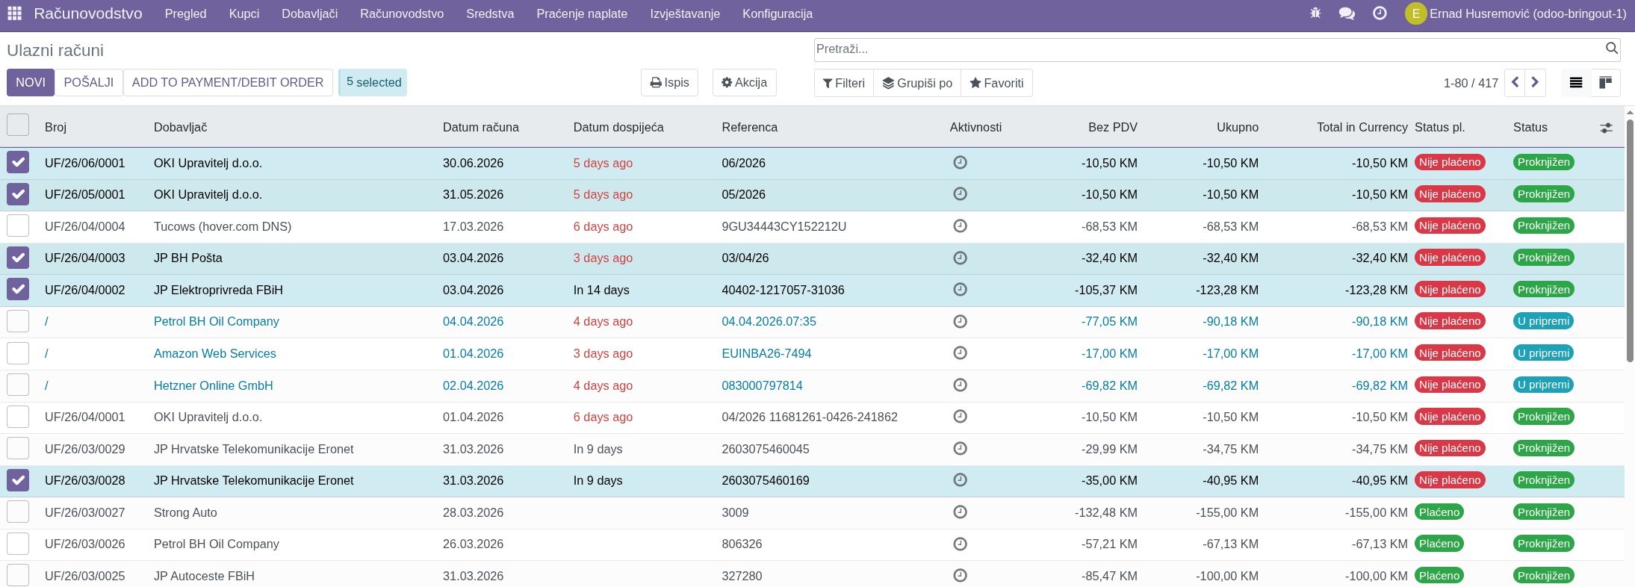This screenshot has width=1635, height=587.
Task: Click the search magnifier icon
Action: (x=1611, y=49)
